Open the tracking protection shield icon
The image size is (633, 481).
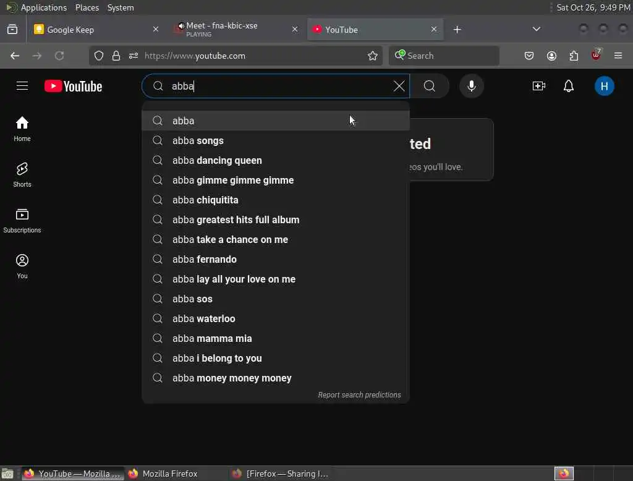pyautogui.click(x=98, y=56)
